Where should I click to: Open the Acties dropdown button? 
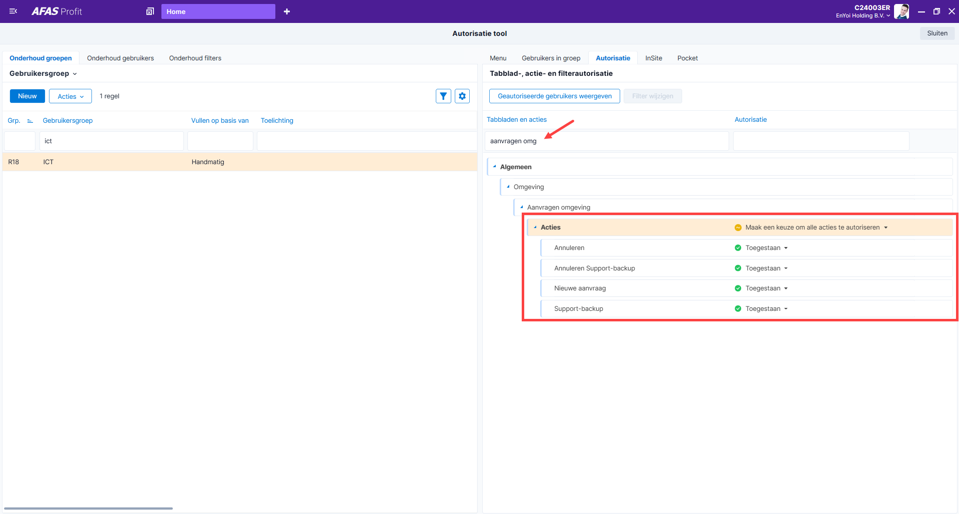(70, 96)
